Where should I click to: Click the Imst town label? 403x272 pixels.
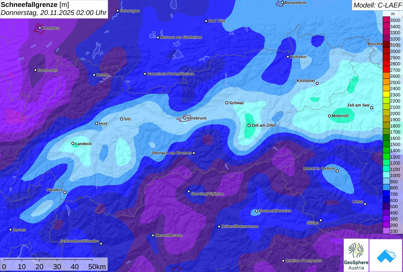[103, 123]
